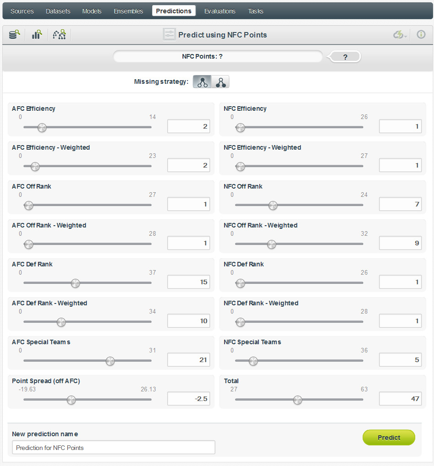Go to the Datasets tab

pyautogui.click(x=58, y=11)
